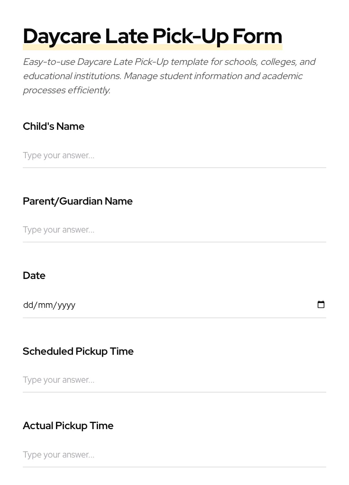Click "Easy-to-use Daycare Late Pick-Up" description text
Screen dimensions: 349x485
(x=96, y=62)
